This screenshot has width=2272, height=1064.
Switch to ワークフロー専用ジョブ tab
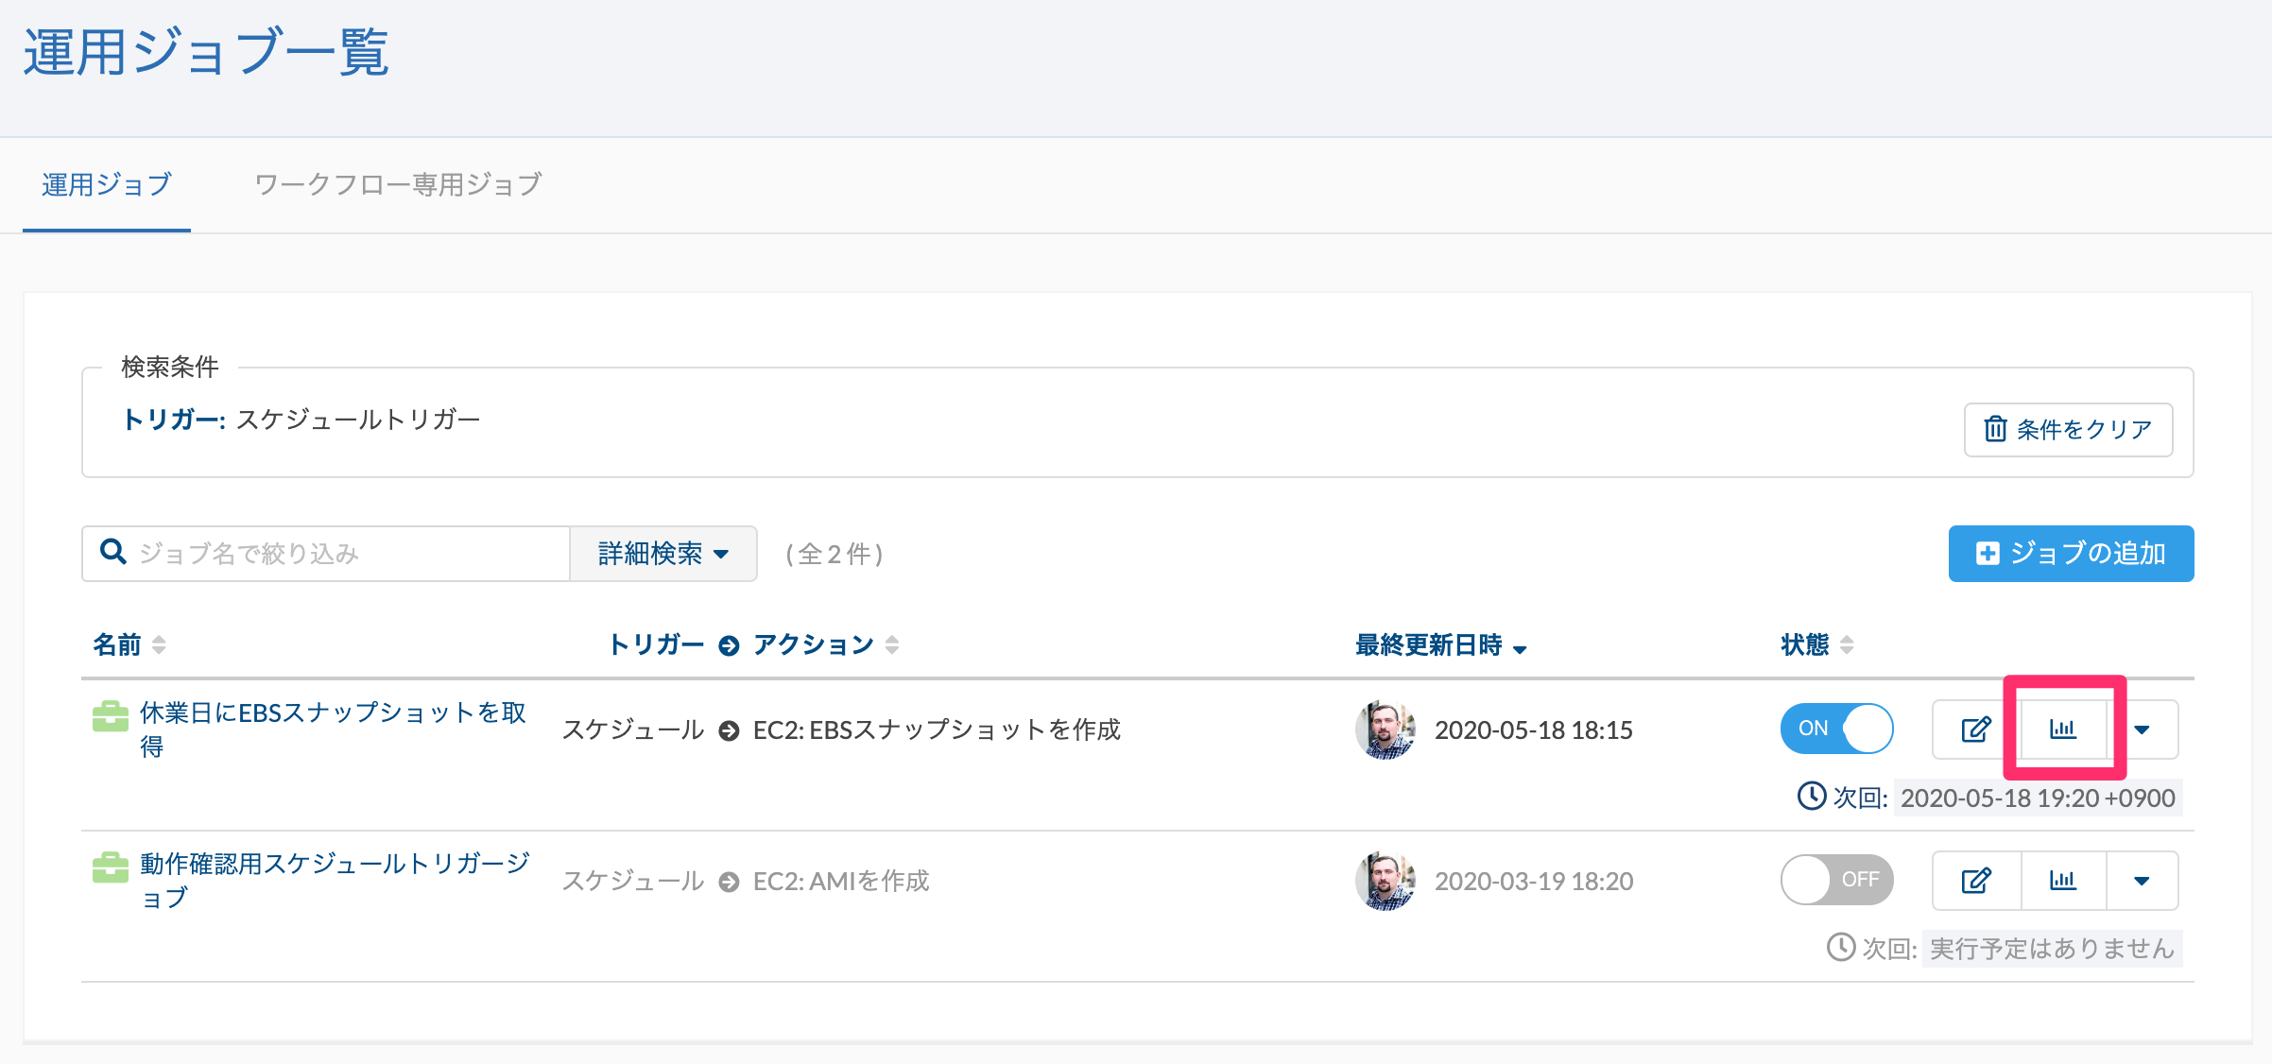(398, 184)
